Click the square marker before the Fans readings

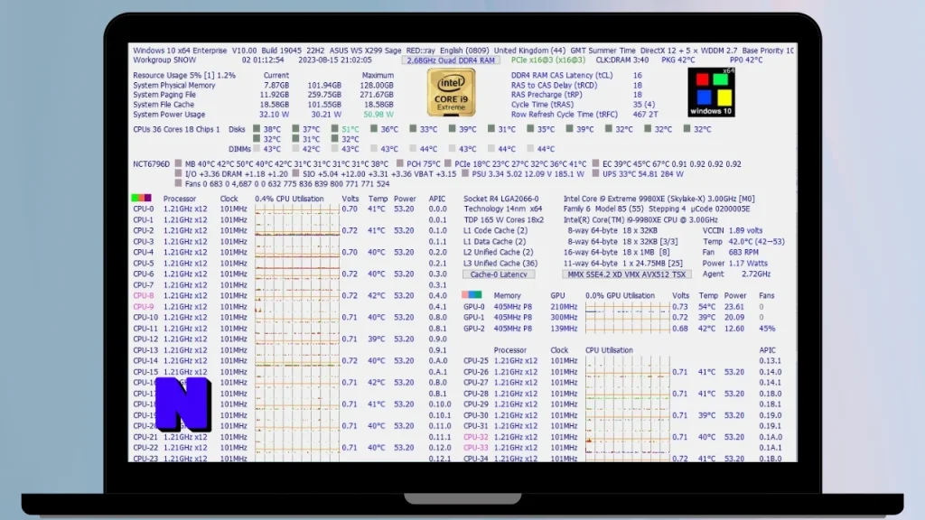click(178, 183)
